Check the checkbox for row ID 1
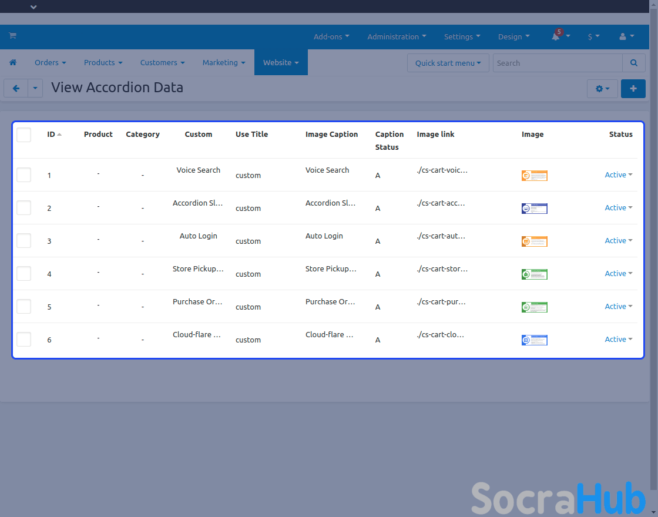 coord(23,174)
